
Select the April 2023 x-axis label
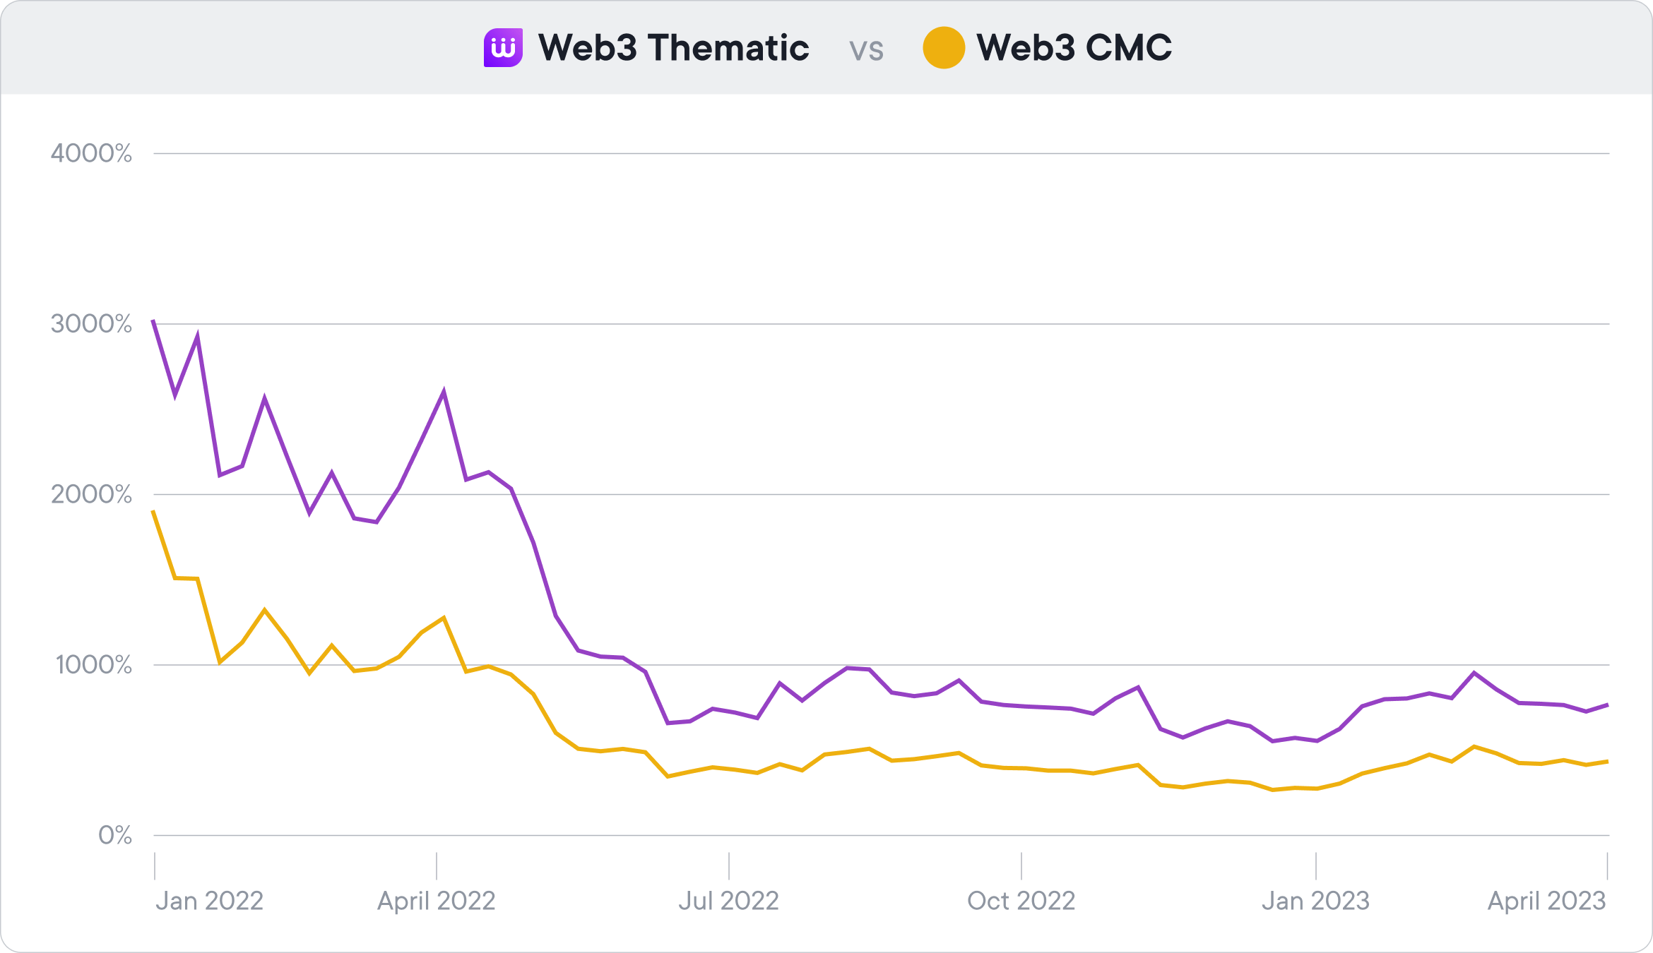tap(1546, 901)
